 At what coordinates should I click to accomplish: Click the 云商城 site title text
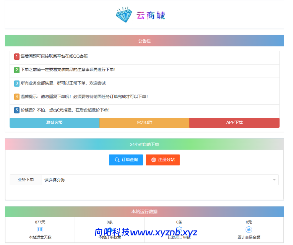(x=151, y=15)
